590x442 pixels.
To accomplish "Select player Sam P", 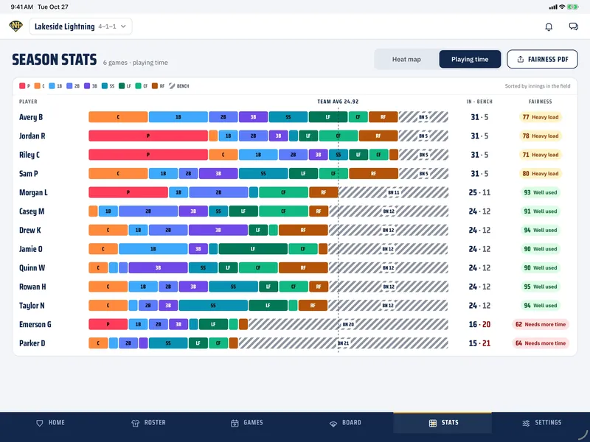I will tap(29, 174).
